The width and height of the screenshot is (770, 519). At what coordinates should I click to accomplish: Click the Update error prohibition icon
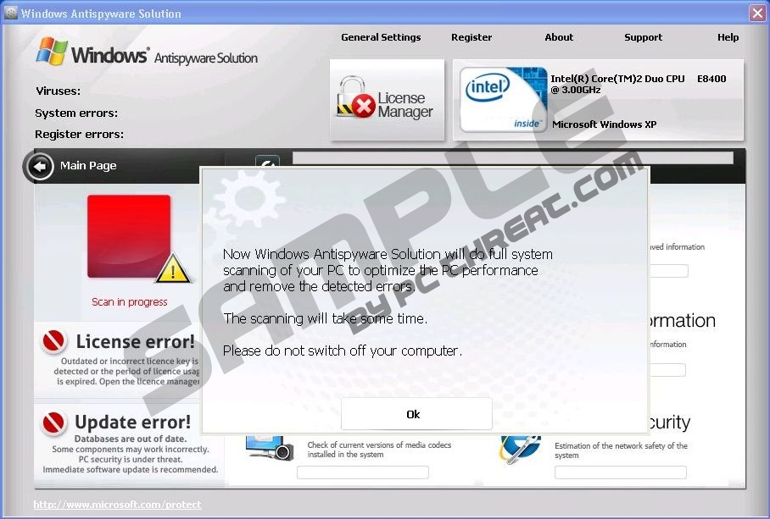point(54,422)
